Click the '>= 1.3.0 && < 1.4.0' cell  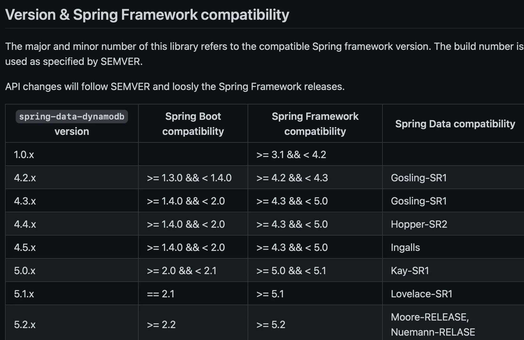pyautogui.click(x=189, y=178)
